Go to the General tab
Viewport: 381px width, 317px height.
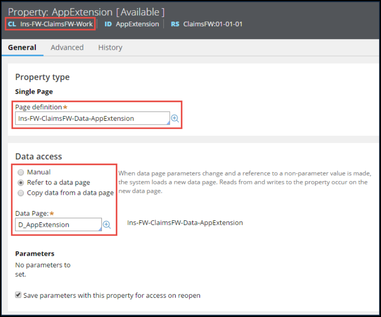(22, 48)
